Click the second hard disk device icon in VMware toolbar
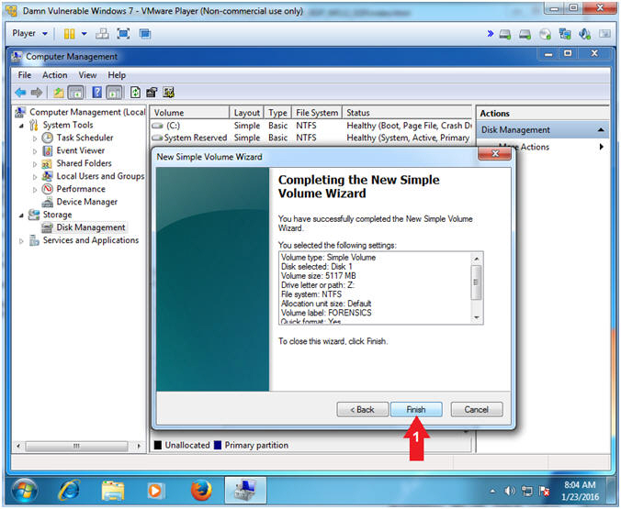Image resolution: width=621 pixels, height=509 pixels. click(x=525, y=35)
